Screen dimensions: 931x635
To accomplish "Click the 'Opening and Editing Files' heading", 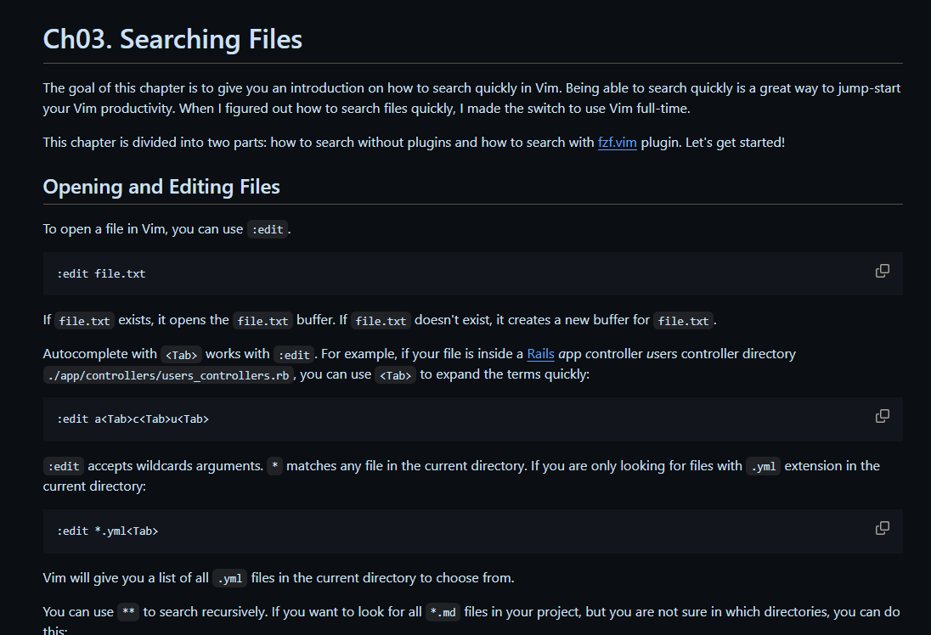I will click(x=161, y=187).
